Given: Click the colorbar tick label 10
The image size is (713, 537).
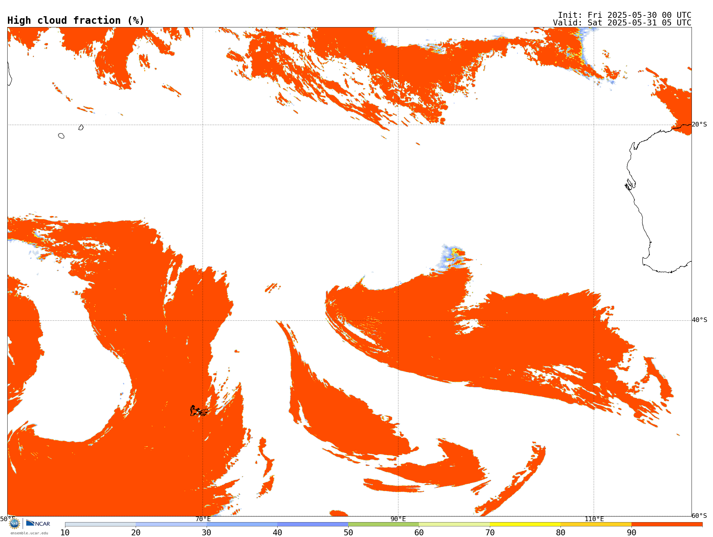Looking at the screenshot, I should 65,532.
